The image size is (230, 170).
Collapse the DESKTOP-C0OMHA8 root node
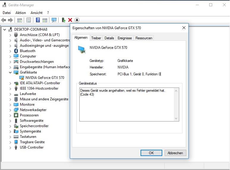tap(4, 30)
